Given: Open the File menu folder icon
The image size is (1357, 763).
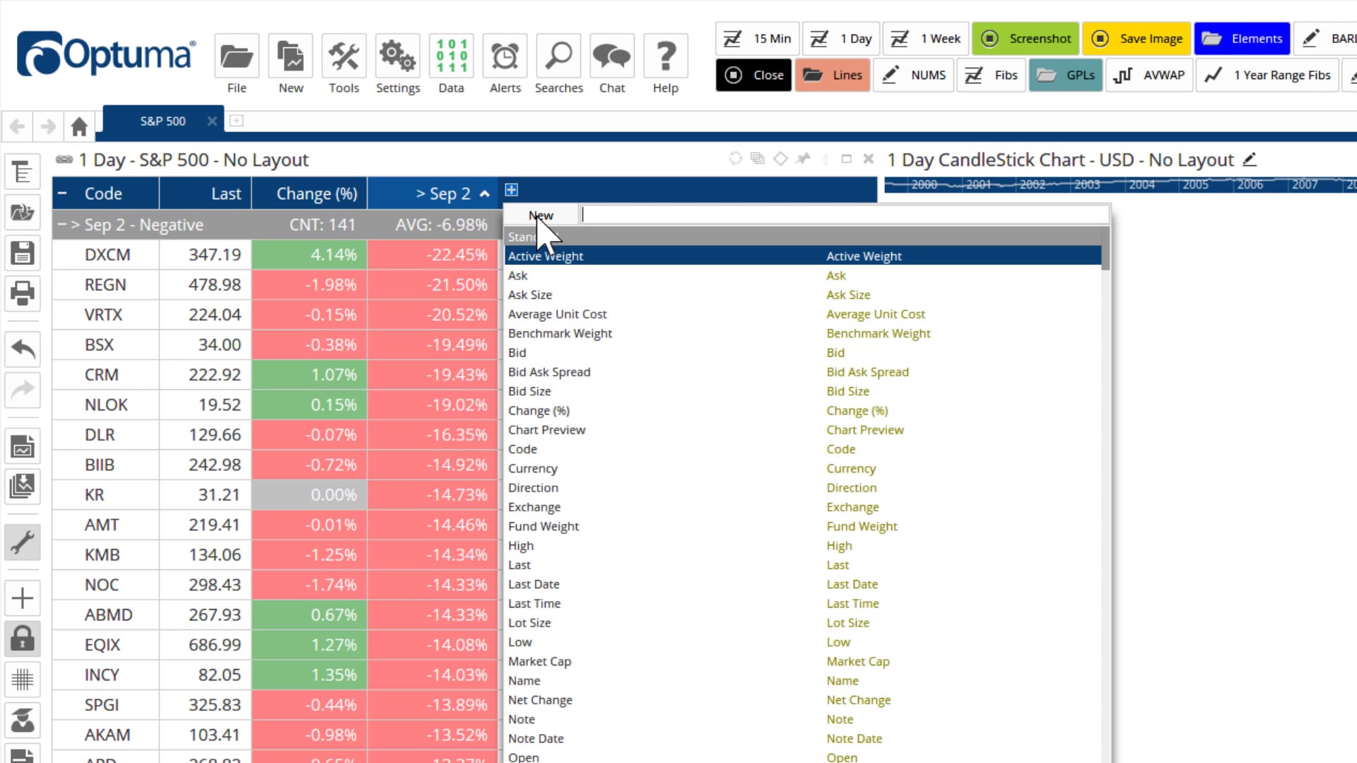Looking at the screenshot, I should click(x=237, y=56).
